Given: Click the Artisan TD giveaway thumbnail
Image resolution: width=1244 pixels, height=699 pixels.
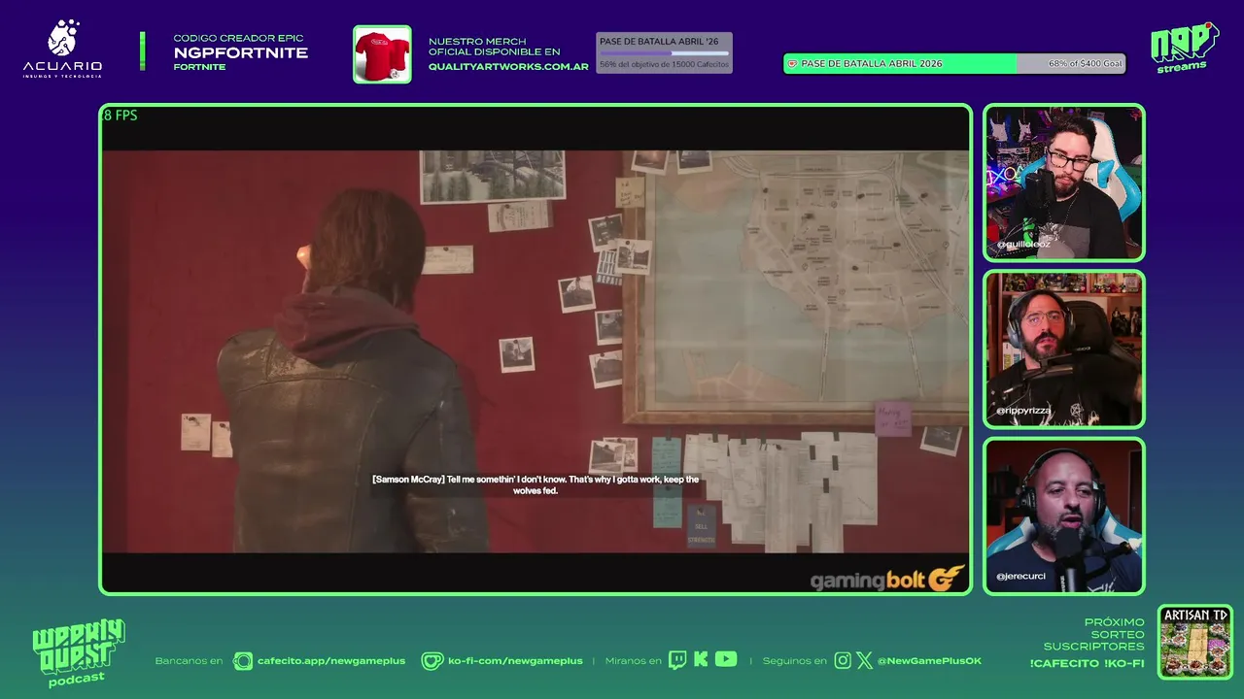Looking at the screenshot, I should coord(1195,643).
